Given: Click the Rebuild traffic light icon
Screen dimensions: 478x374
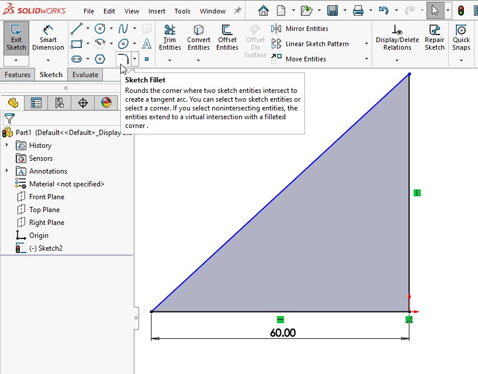Looking at the screenshot, I should point(461,11).
